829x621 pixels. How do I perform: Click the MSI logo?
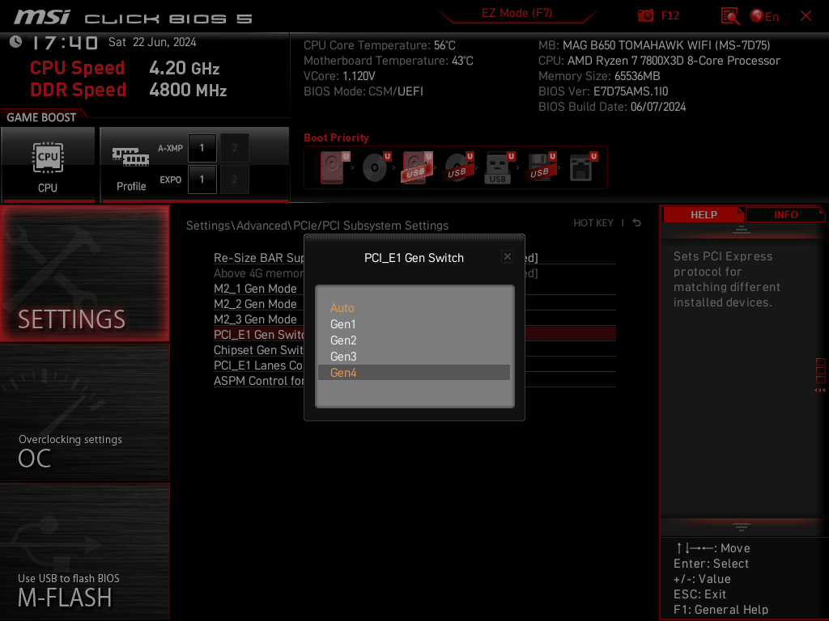(42, 17)
